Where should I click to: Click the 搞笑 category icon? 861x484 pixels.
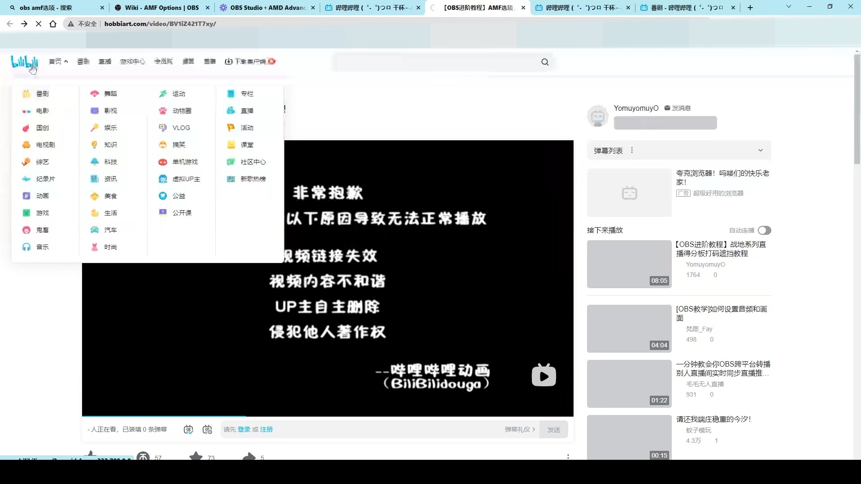[163, 145]
